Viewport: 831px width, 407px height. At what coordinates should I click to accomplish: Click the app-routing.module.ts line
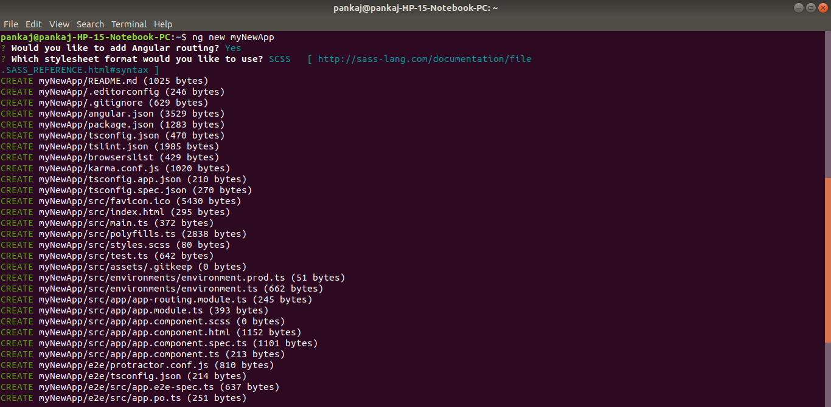156,299
